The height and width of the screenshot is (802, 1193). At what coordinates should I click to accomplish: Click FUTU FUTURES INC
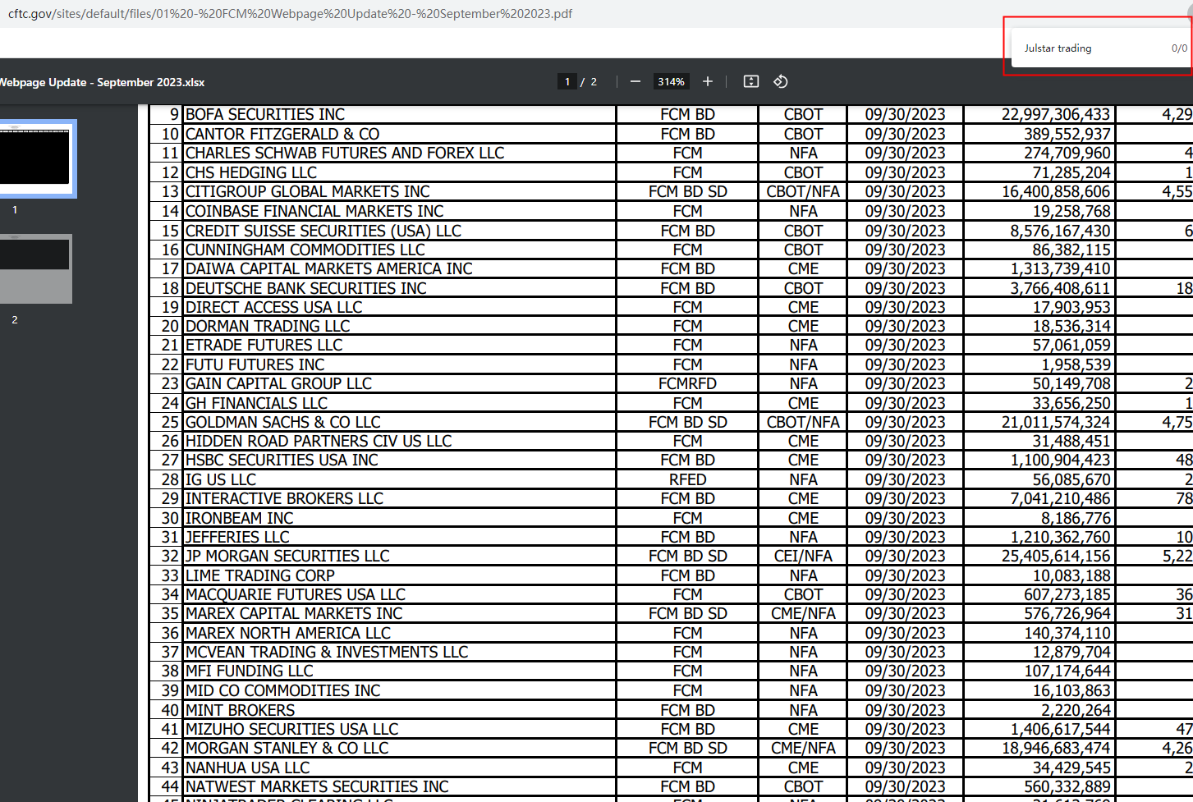point(255,364)
